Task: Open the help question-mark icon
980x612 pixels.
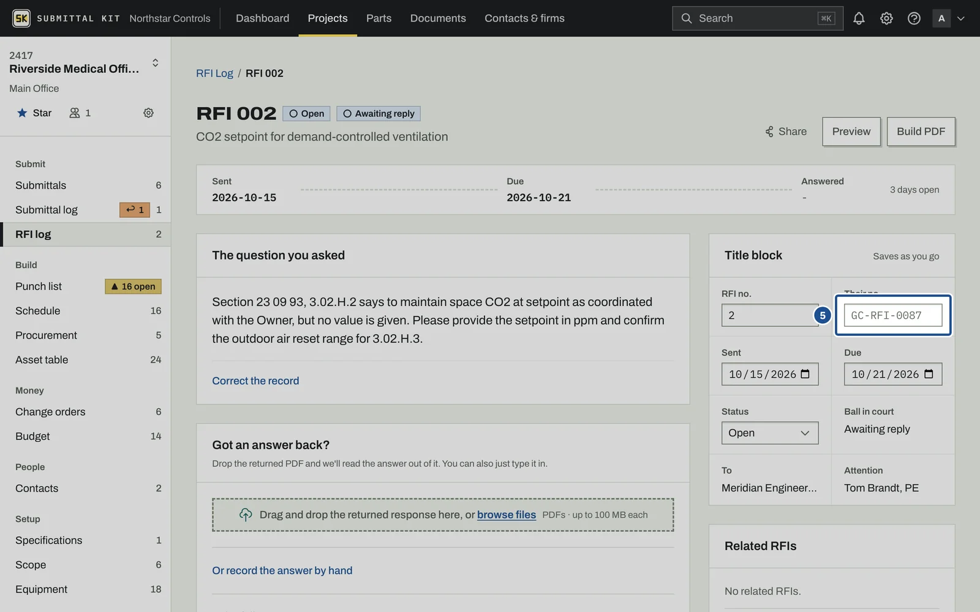Action: pos(914,18)
